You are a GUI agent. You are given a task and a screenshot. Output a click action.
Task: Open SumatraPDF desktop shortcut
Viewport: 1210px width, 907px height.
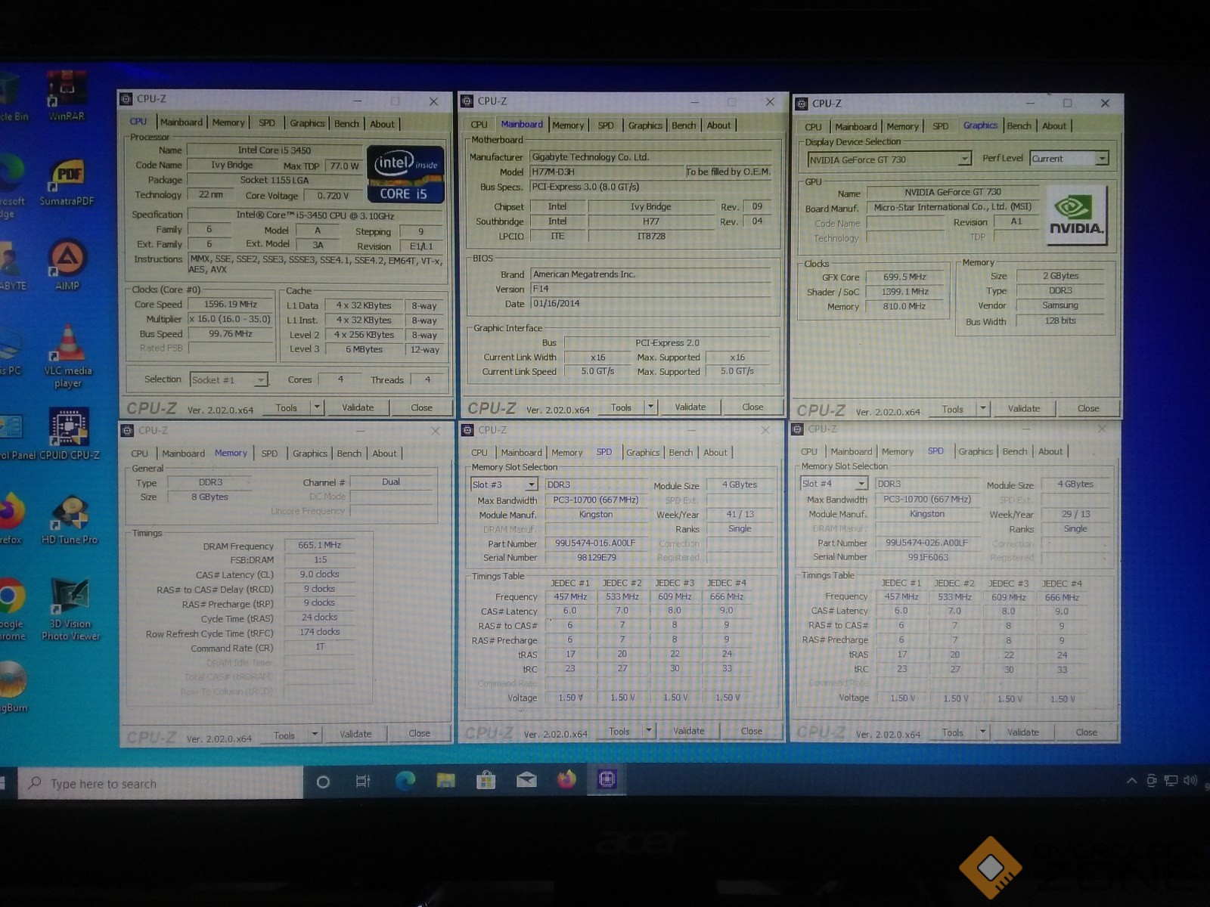67,182
